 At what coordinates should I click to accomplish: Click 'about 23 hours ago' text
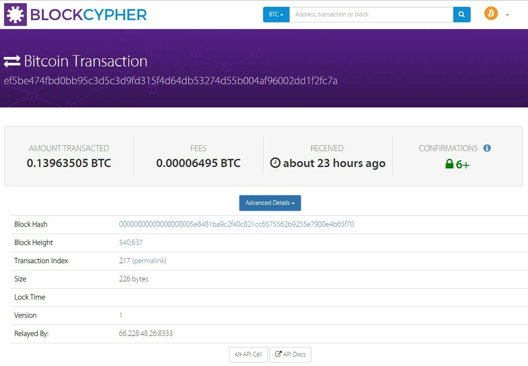334,163
